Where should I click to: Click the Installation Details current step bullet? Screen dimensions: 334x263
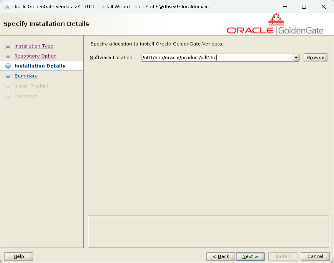tap(8, 66)
